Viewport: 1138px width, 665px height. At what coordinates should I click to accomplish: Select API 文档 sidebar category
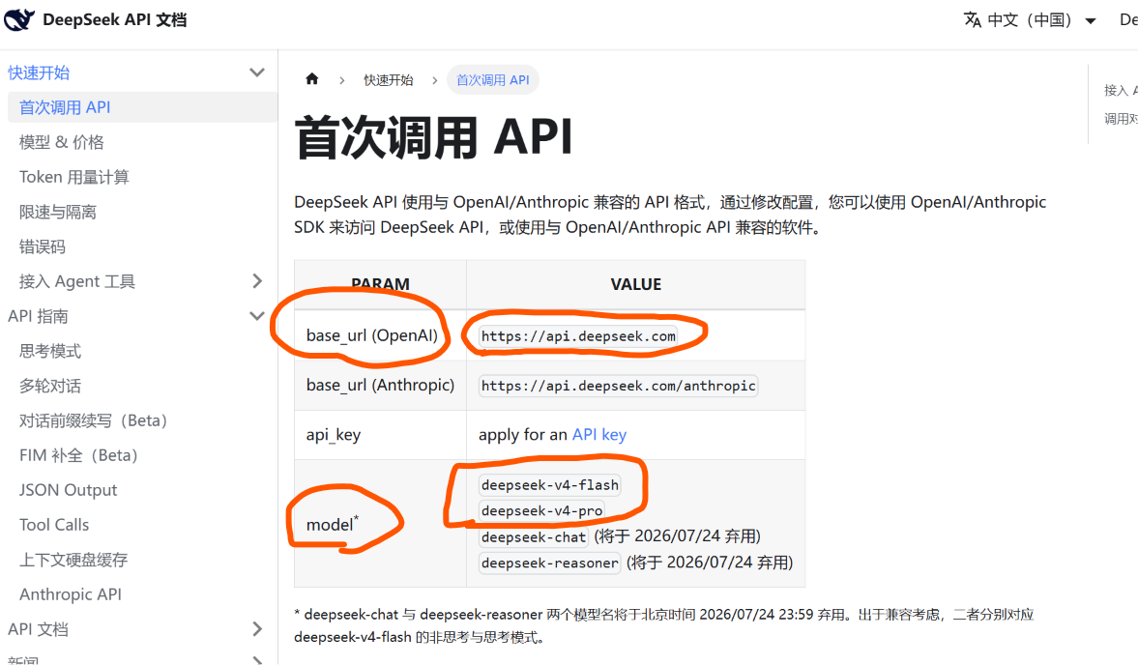pyautogui.click(x=38, y=628)
